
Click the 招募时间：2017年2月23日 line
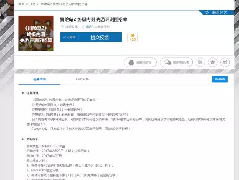[x=58, y=151]
